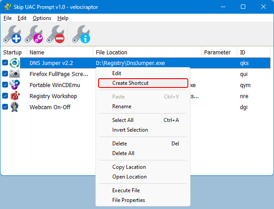Sort by the Startup column header
The image size is (274, 209).
pos(13,52)
